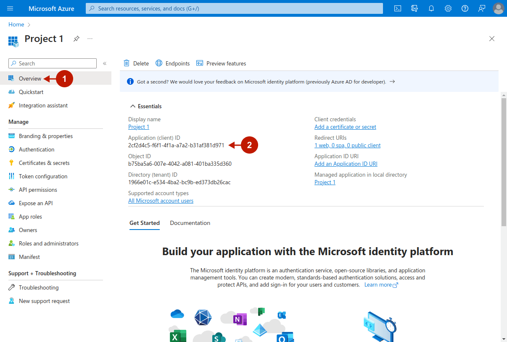Open the feedback icon in header
This screenshot has width=507, height=342.
482,8
